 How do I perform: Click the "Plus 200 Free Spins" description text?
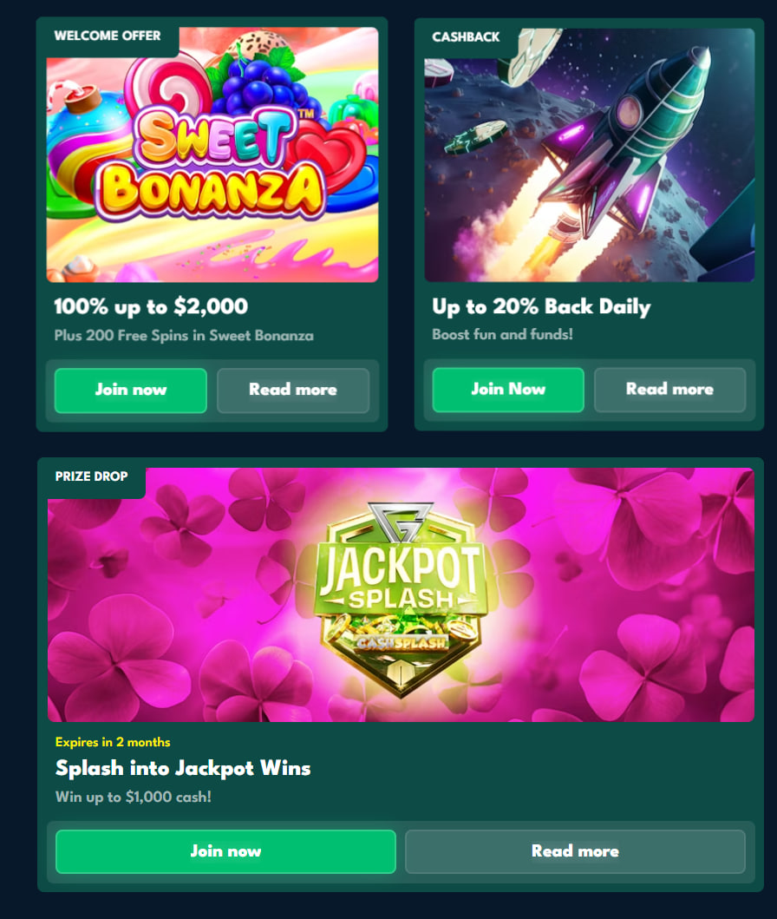[x=184, y=335]
